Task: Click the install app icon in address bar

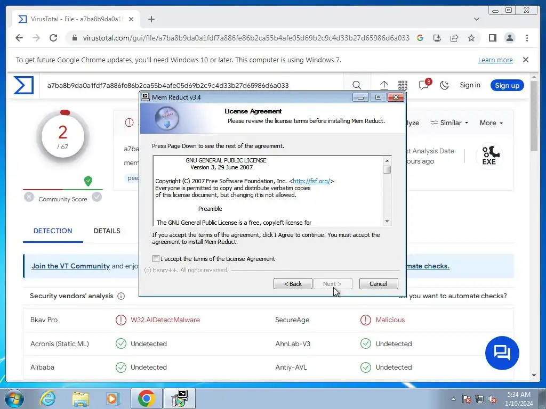Action: coord(437,38)
